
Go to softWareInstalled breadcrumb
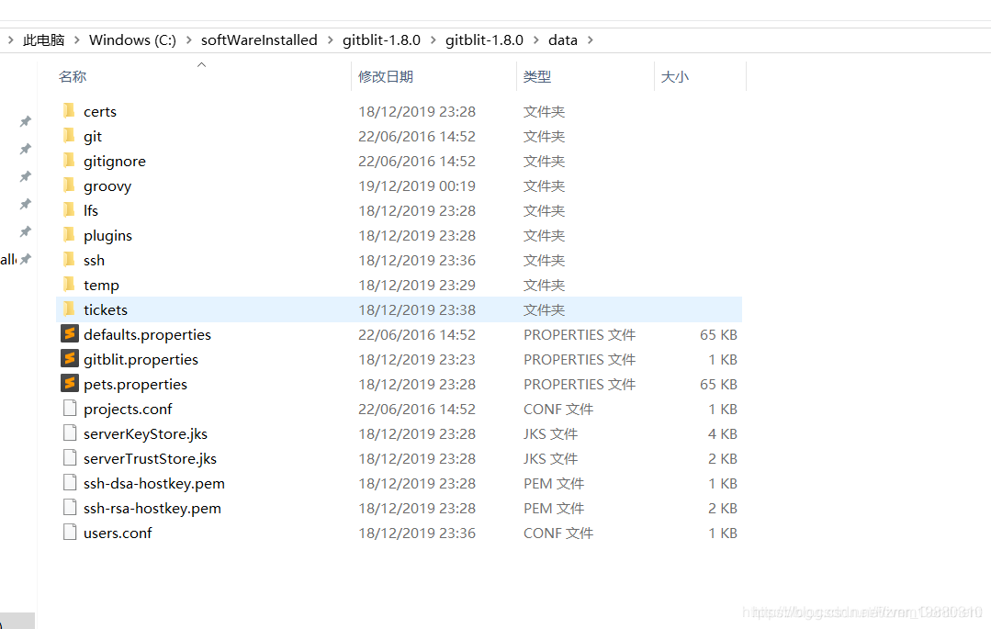pyautogui.click(x=259, y=40)
